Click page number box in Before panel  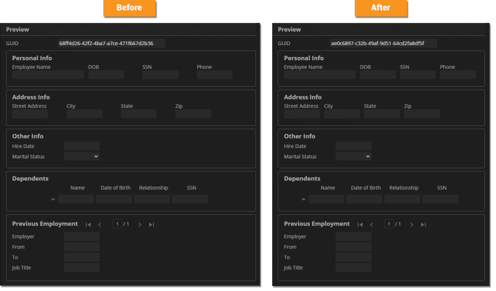click(x=117, y=224)
